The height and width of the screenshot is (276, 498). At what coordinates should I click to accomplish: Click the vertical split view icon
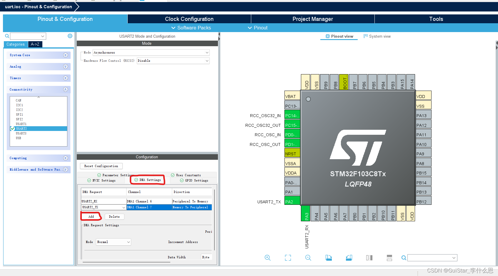[369, 258]
